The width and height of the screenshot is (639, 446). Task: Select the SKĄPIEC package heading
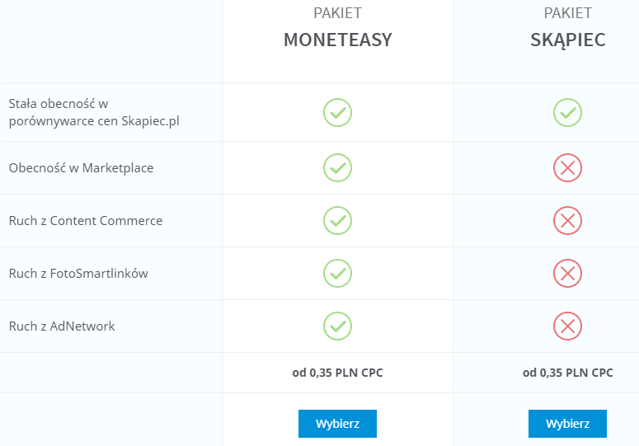(x=568, y=40)
